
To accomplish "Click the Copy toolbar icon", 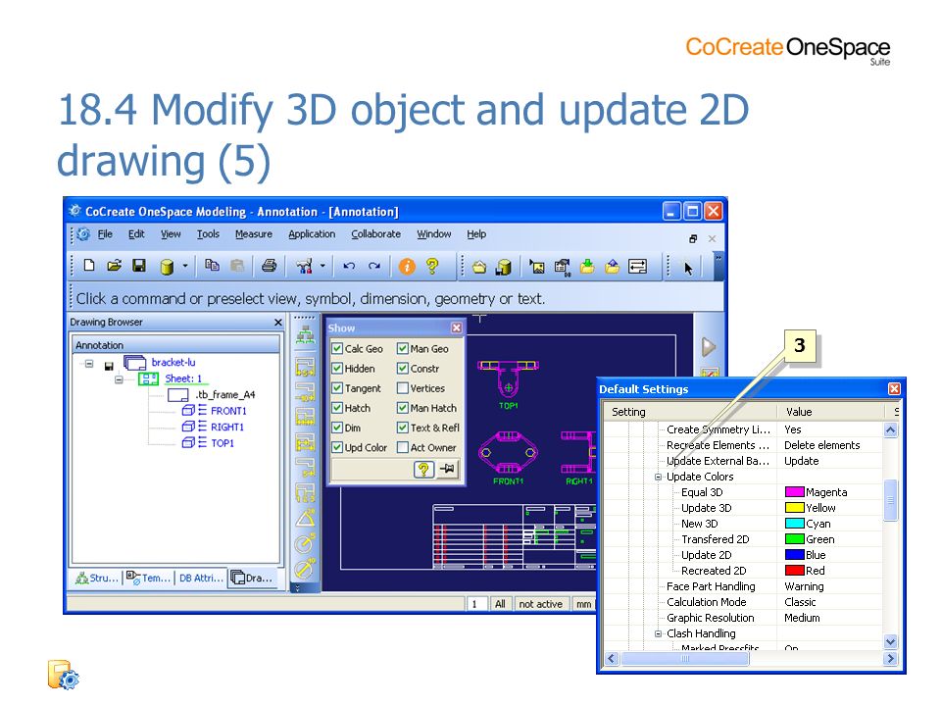I will [x=212, y=266].
